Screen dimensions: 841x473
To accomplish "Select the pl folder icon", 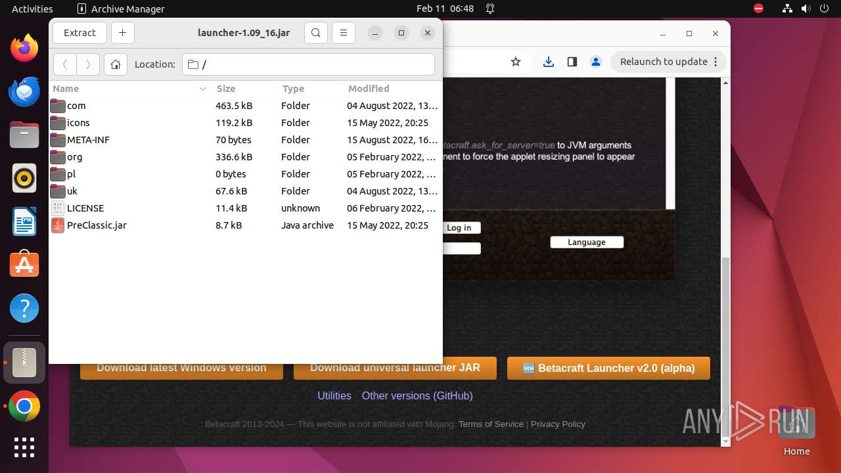I will (58, 174).
